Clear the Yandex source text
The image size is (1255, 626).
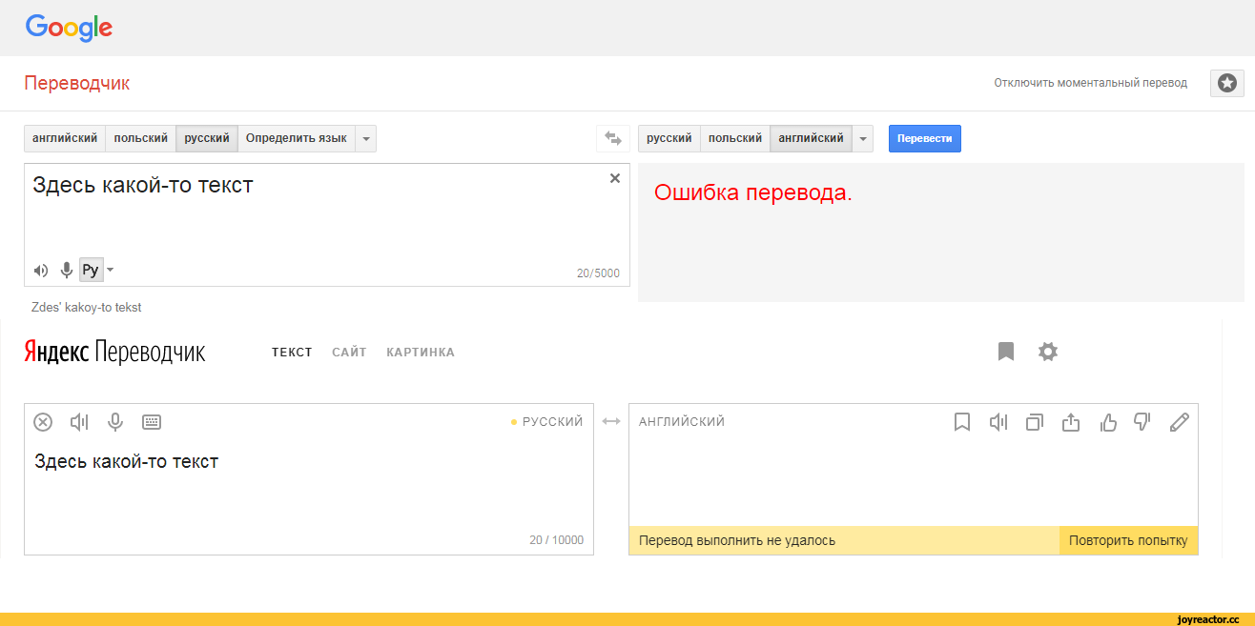pos(43,422)
